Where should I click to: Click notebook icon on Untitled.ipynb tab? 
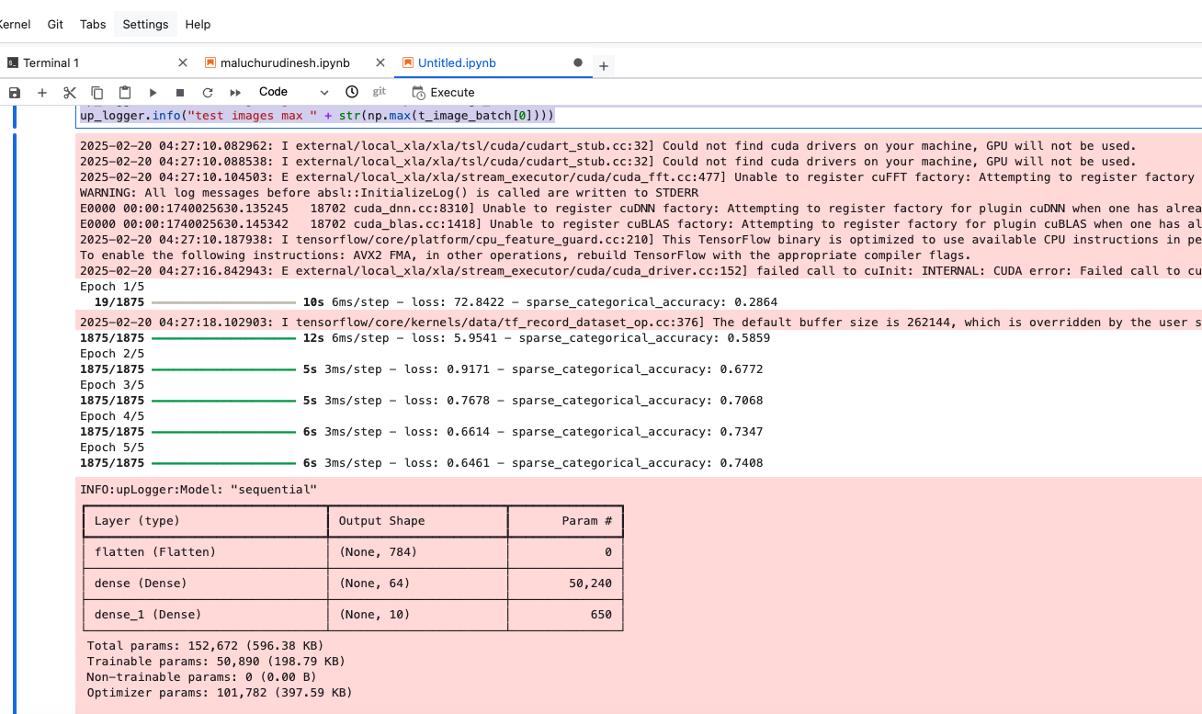(x=408, y=62)
